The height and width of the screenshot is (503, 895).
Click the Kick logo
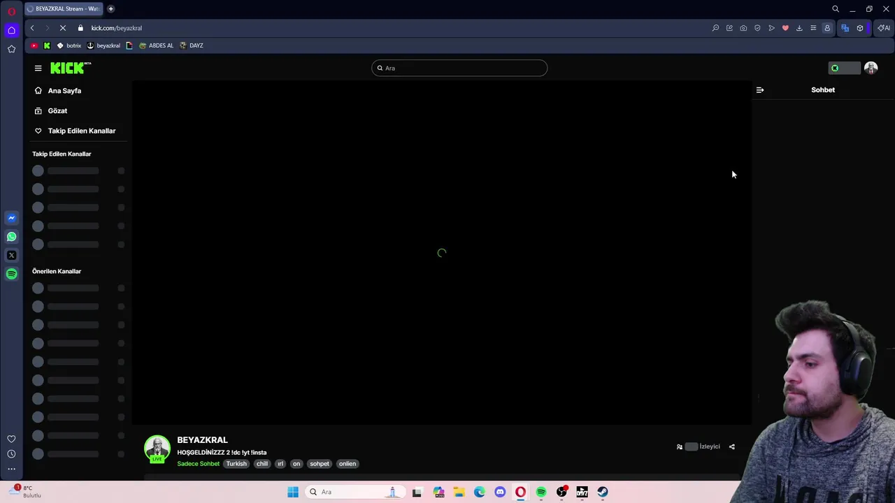coord(71,68)
